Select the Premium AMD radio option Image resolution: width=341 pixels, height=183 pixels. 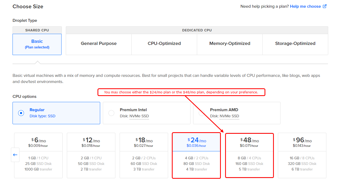(x=202, y=113)
